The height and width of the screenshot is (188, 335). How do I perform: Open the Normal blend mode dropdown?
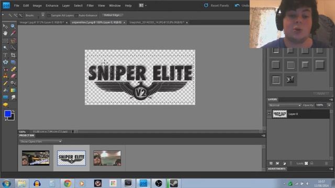click(x=285, y=105)
